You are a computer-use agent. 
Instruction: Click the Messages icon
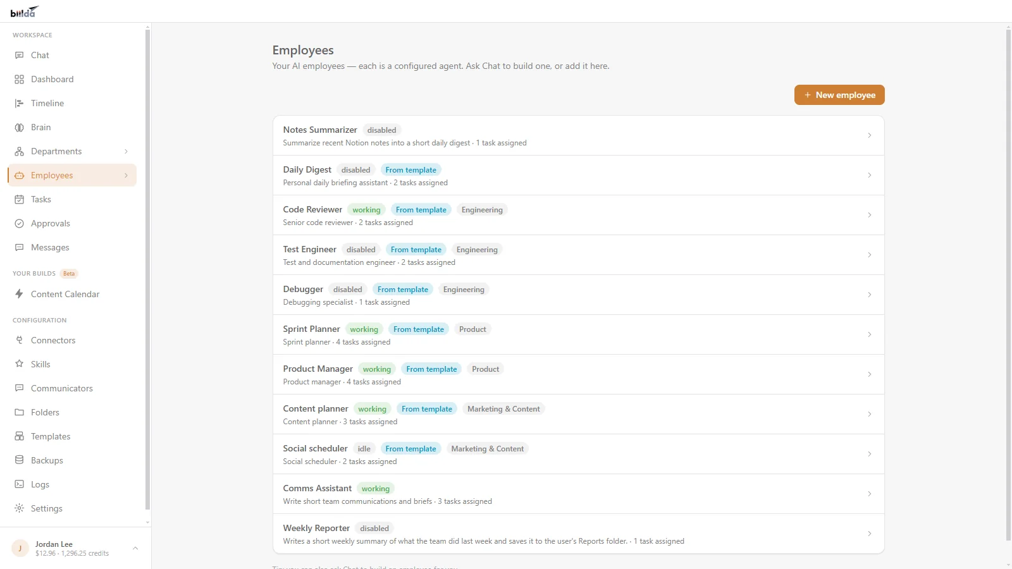click(x=19, y=247)
